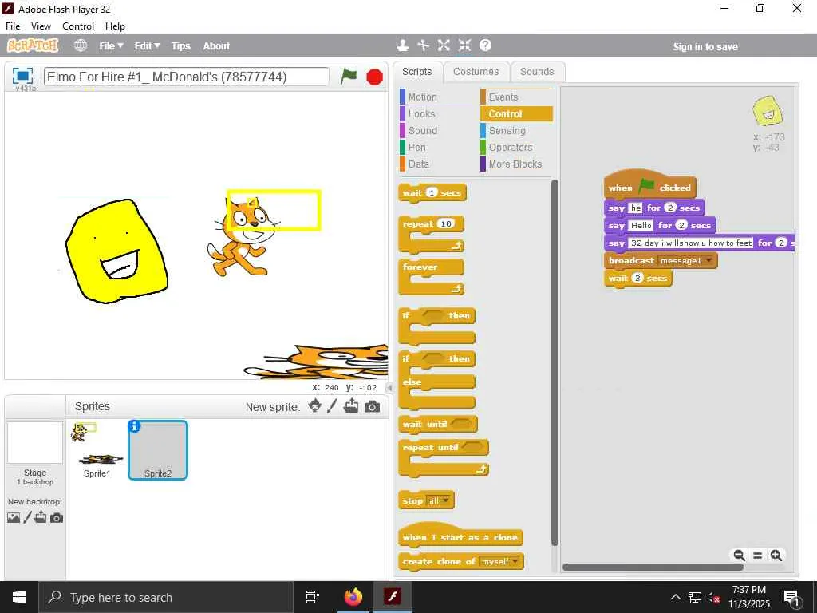Zoom out the scripts area
This screenshot has width=817, height=613.
click(x=739, y=556)
